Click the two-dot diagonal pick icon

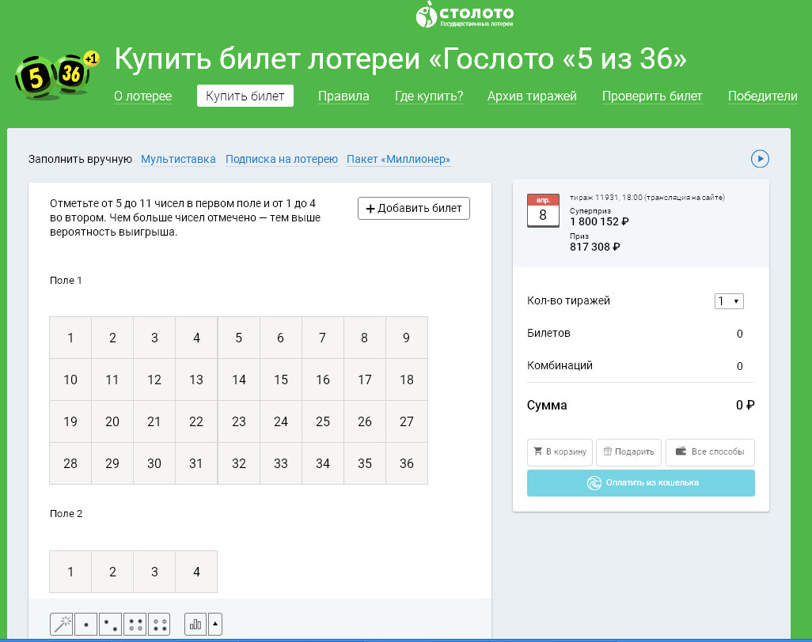(110, 624)
